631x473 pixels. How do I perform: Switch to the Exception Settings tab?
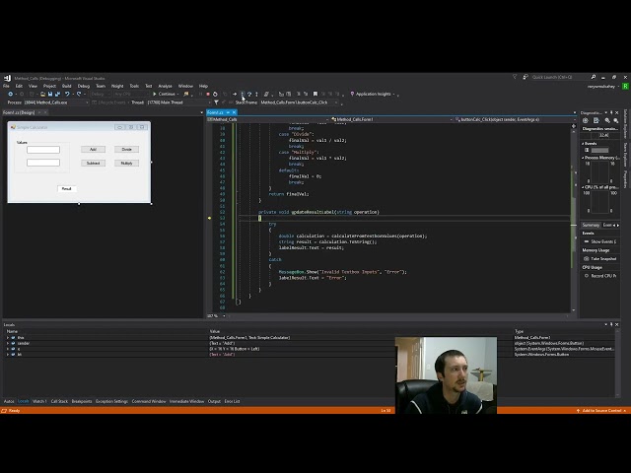click(x=111, y=401)
